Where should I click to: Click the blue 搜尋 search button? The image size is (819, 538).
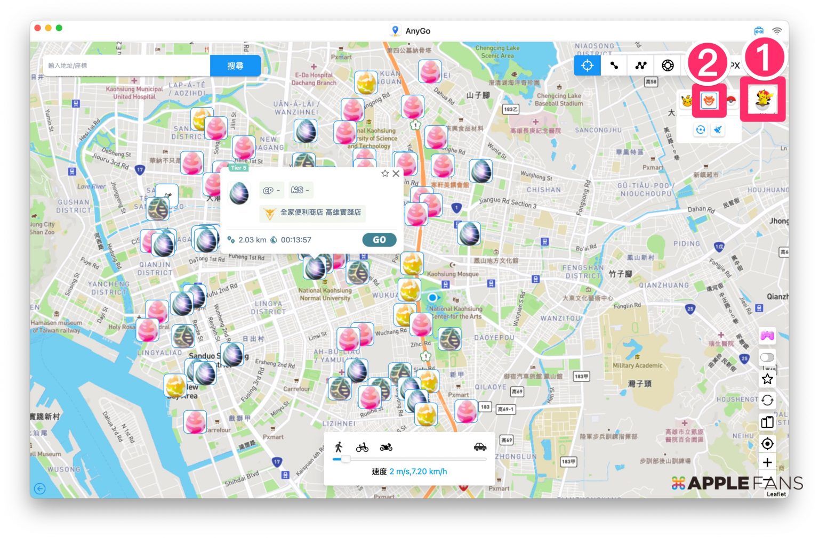(x=235, y=66)
